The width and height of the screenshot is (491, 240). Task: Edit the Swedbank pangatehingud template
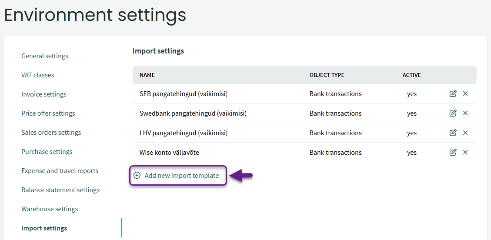(x=453, y=113)
